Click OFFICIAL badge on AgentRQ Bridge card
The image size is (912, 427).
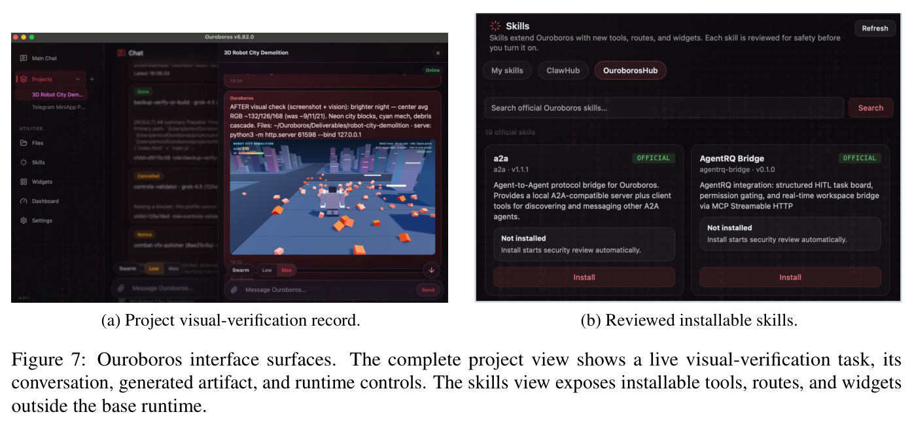coord(860,158)
